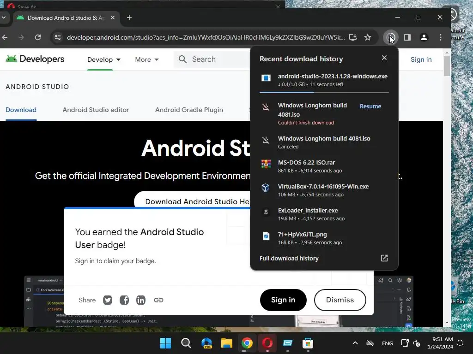Open the Chrome three-dot menu

click(440, 37)
